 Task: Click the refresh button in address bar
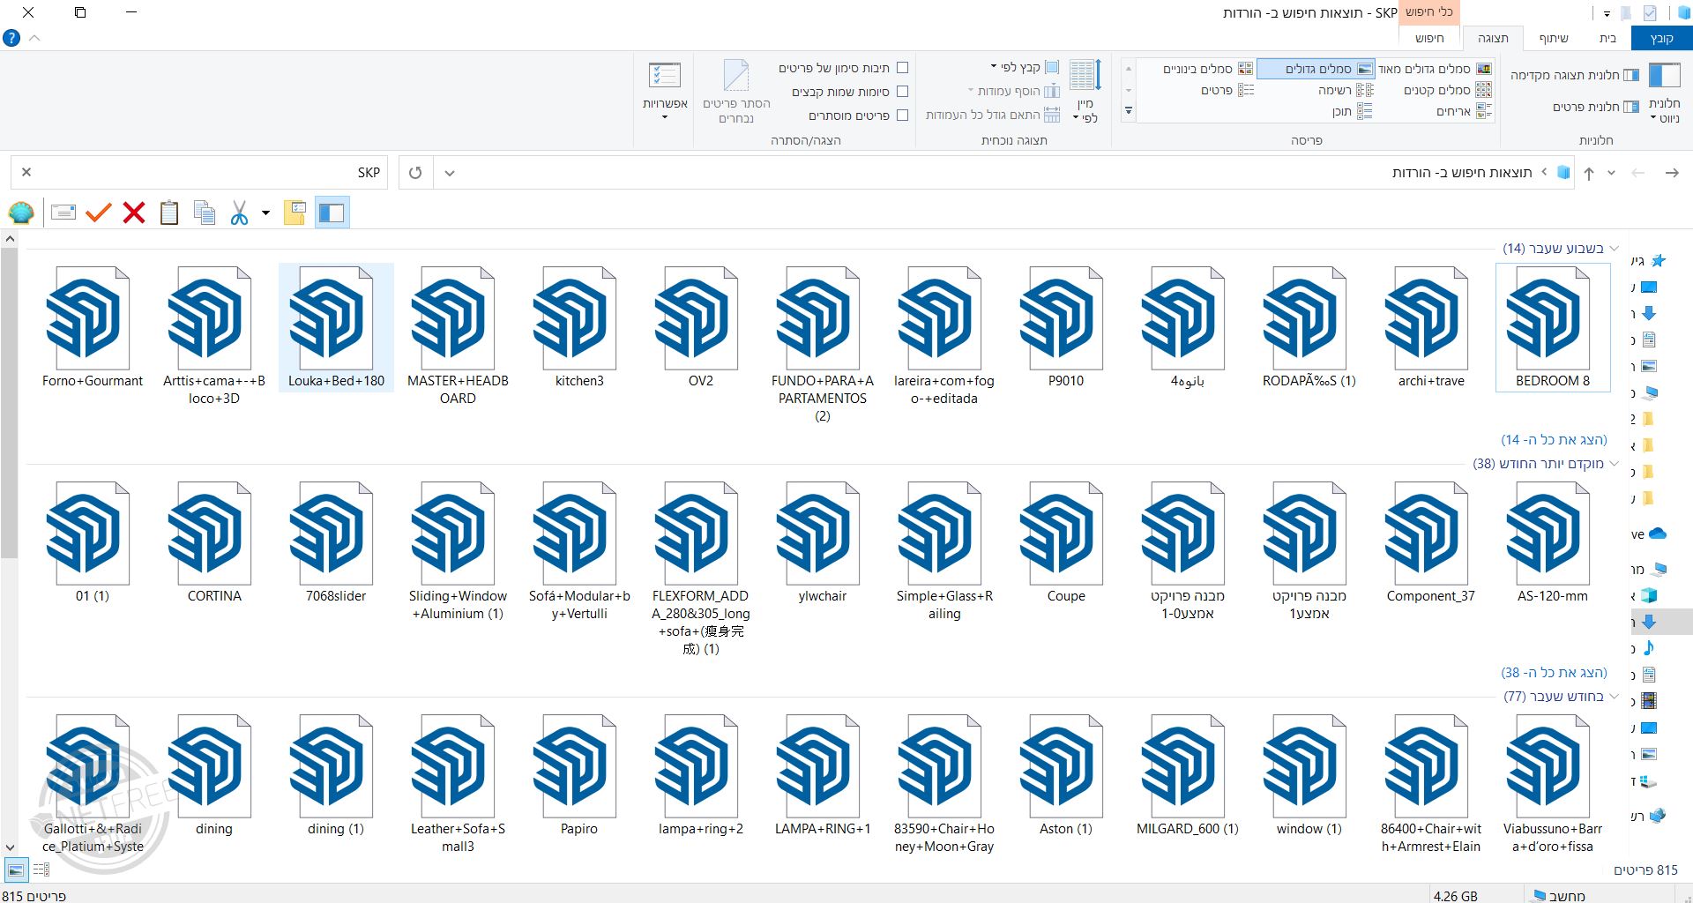point(415,173)
